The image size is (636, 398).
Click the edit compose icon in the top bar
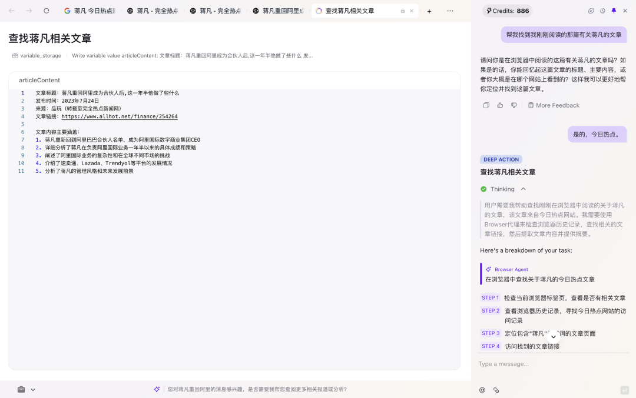click(x=591, y=11)
